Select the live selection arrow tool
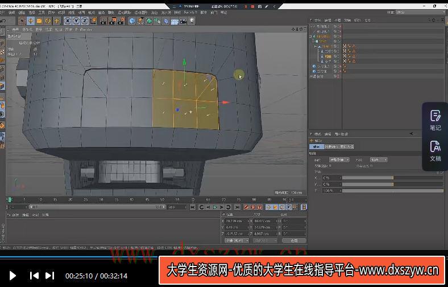This screenshot has height=287, width=448. pyautogui.click(x=22, y=21)
